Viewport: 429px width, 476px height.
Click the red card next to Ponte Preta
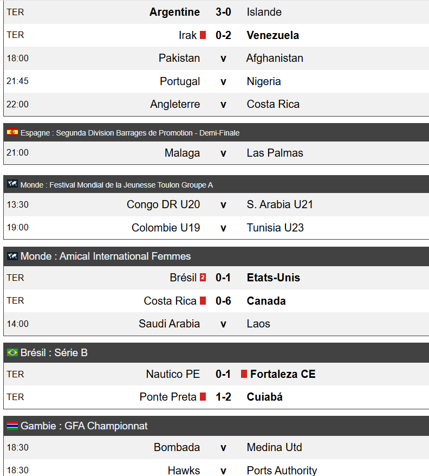tap(203, 397)
